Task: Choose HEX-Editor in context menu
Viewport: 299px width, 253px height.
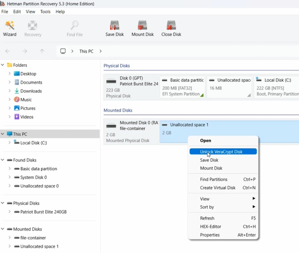Action: [x=223, y=227]
